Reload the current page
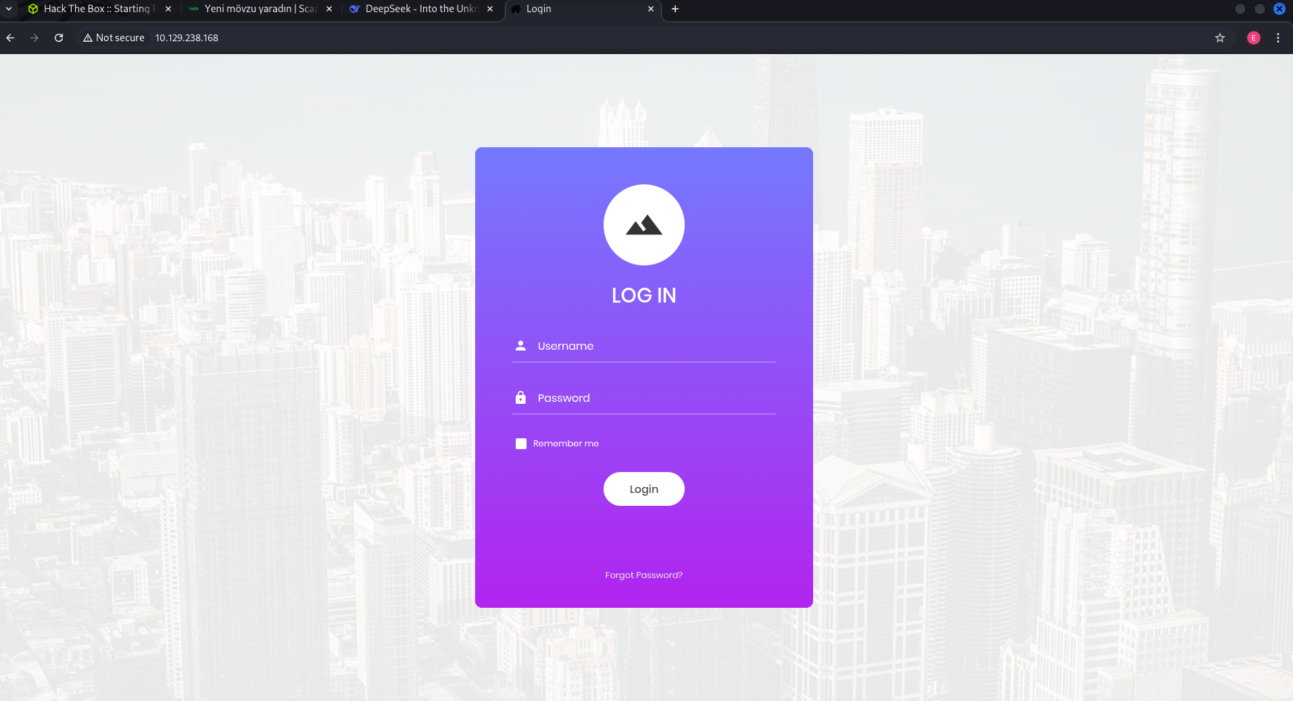 click(59, 38)
